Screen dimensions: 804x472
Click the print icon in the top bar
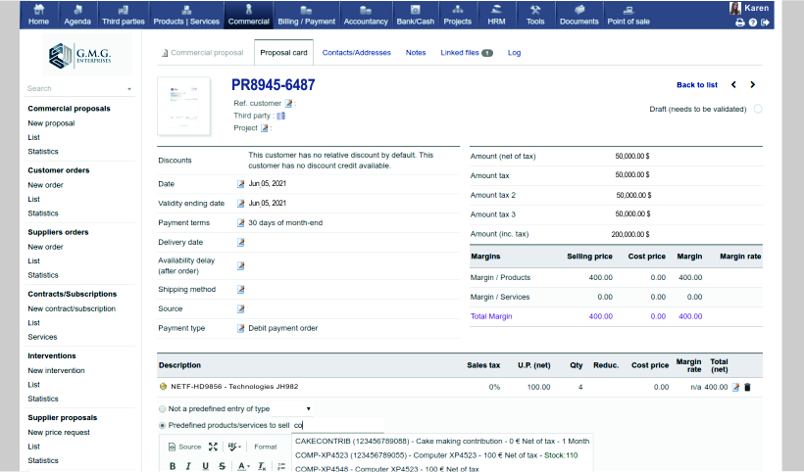[740, 23]
